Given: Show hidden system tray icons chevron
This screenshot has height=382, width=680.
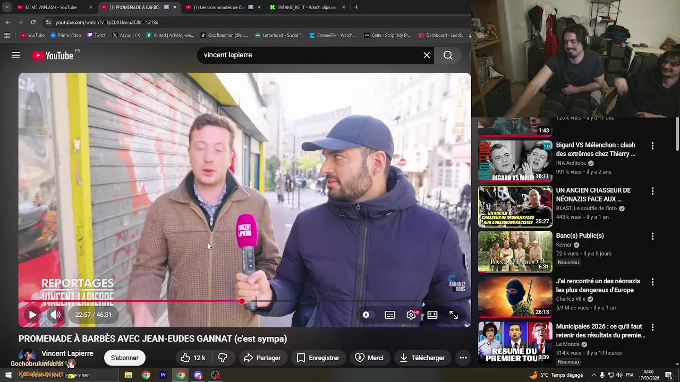Looking at the screenshot, I should [x=594, y=375].
